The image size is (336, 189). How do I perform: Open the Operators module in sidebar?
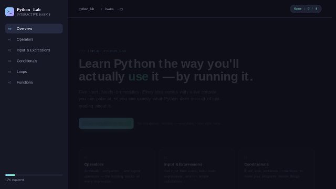click(34, 39)
